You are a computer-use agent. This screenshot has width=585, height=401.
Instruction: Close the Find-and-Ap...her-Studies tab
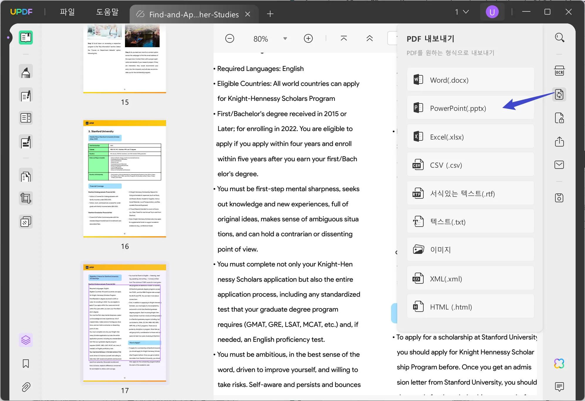coord(248,14)
